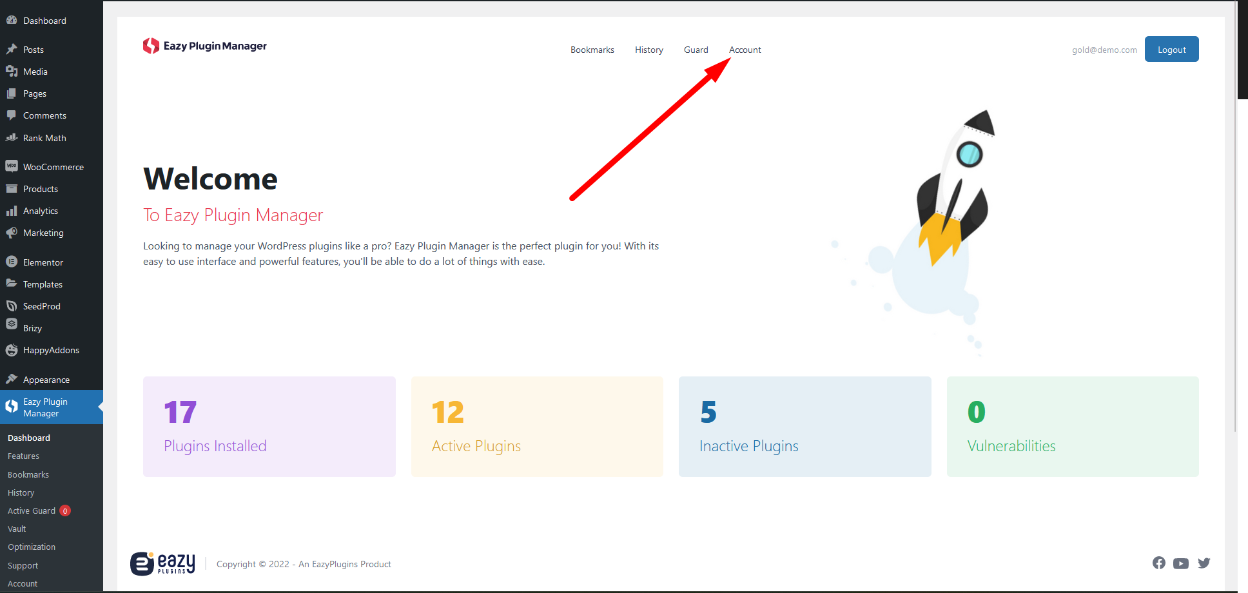1248x593 pixels.
Task: Select the Rank Math sidebar icon
Action: [x=12, y=137]
